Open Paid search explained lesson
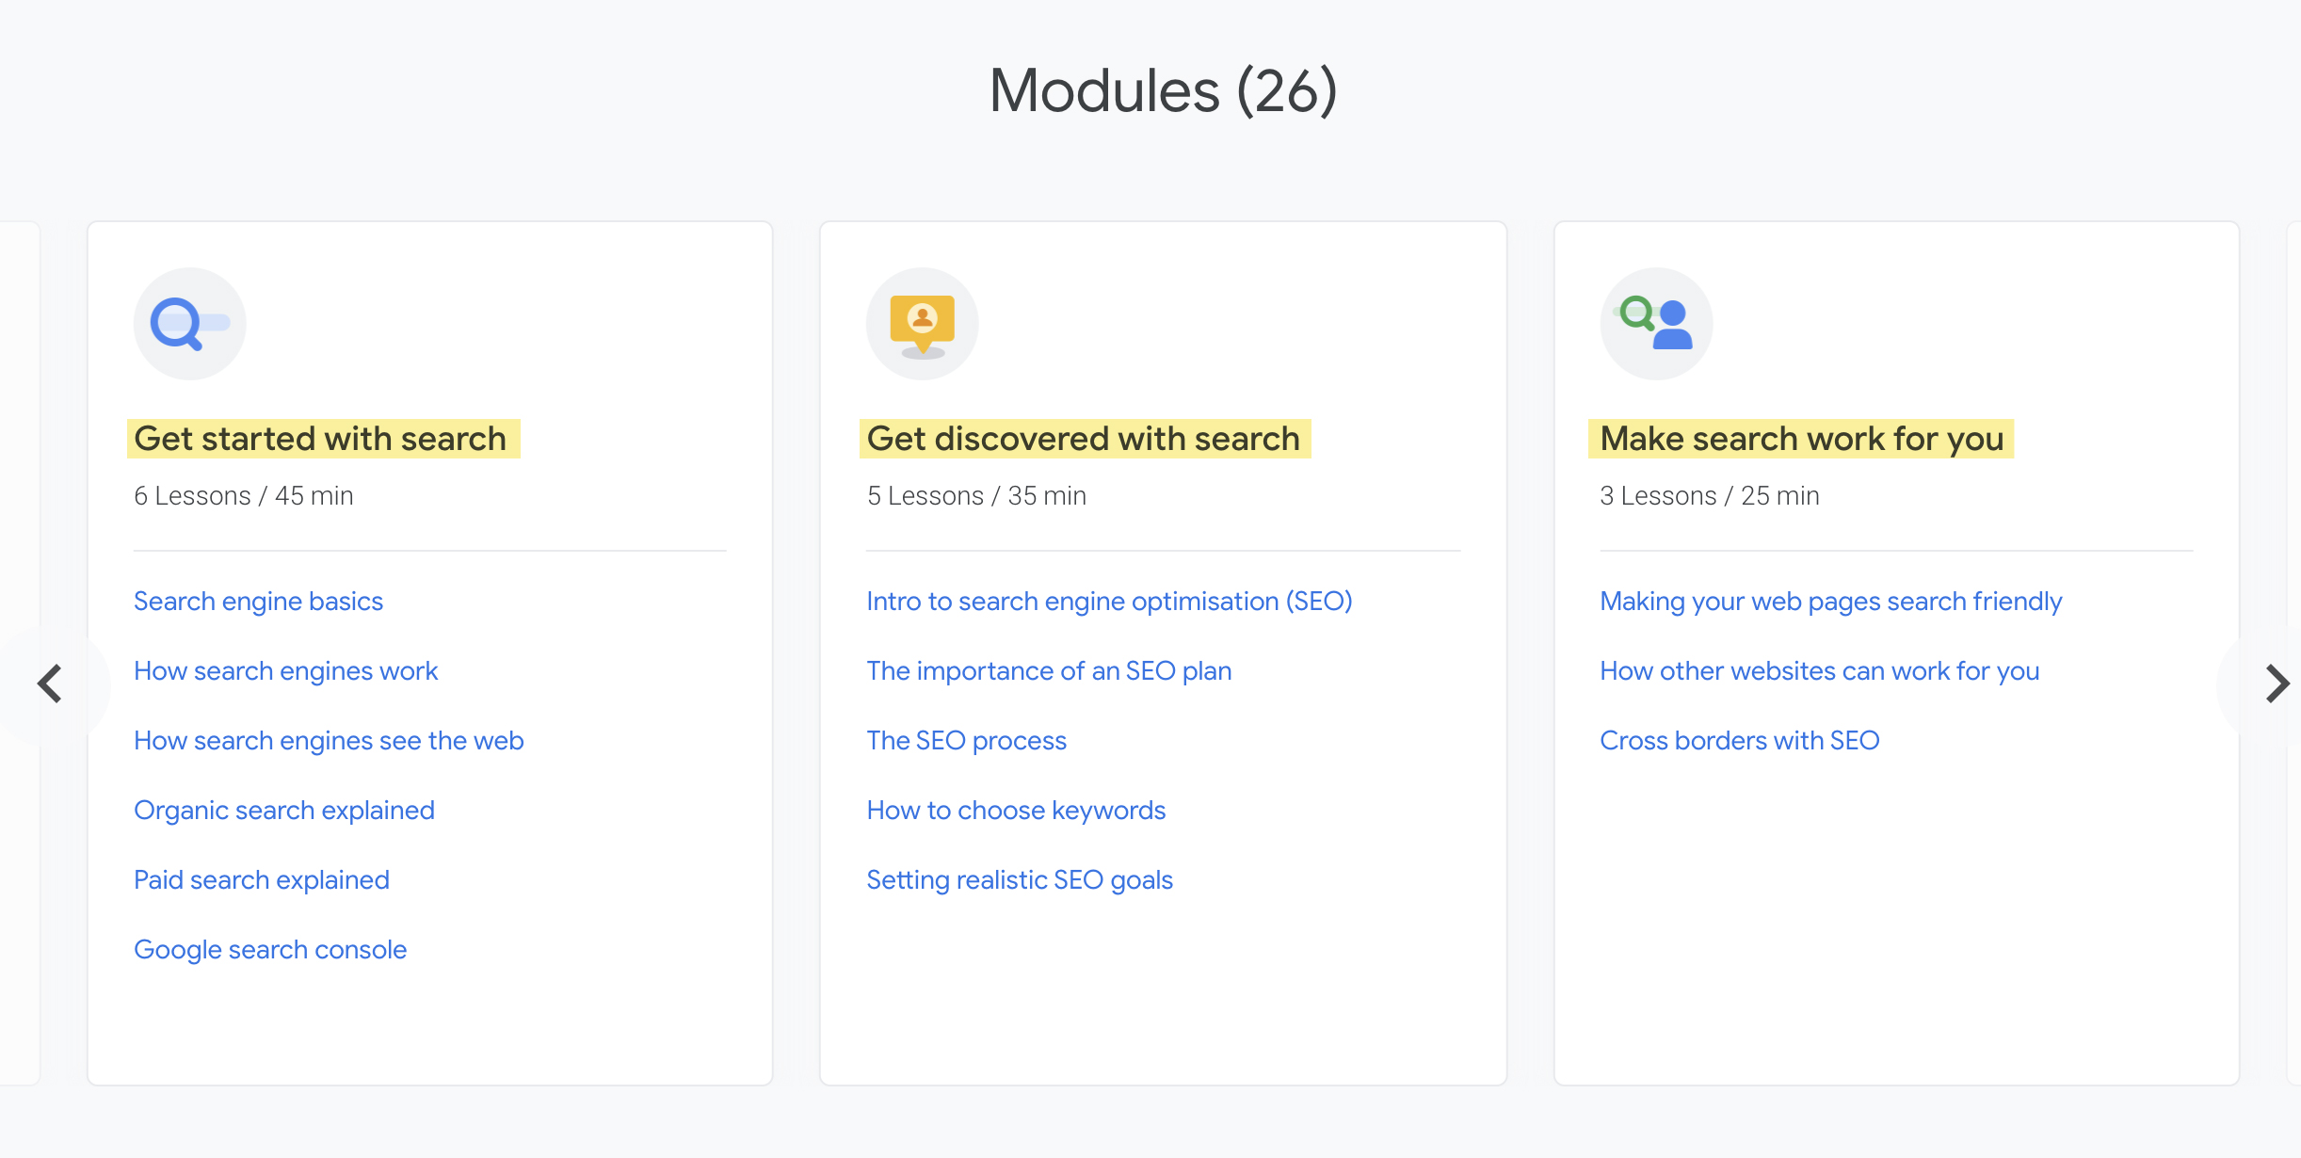The image size is (2301, 1158). click(261, 879)
